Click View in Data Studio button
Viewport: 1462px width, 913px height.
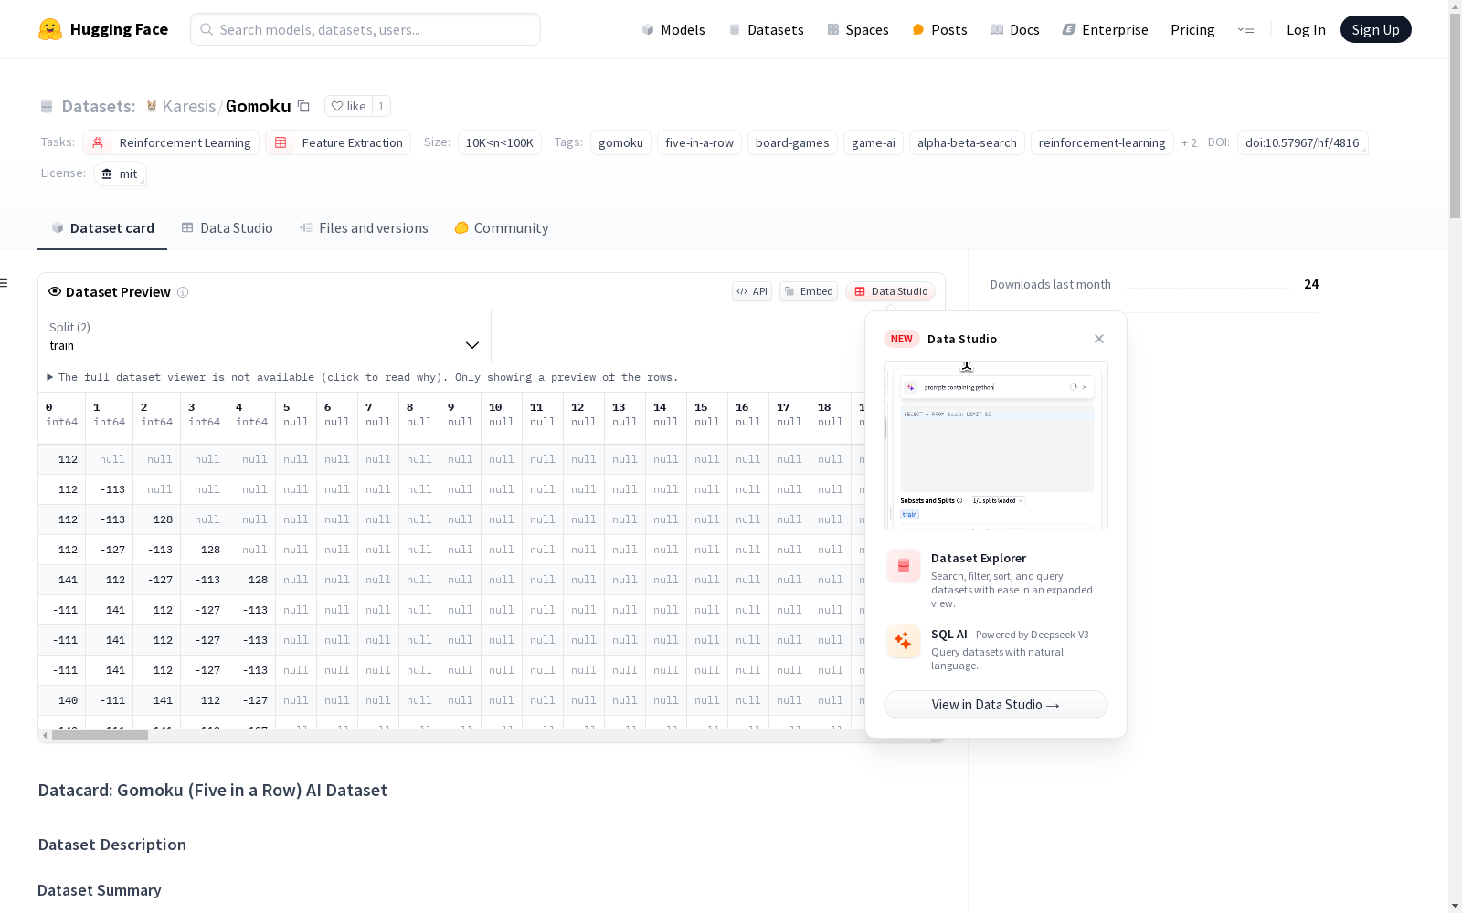point(996,705)
